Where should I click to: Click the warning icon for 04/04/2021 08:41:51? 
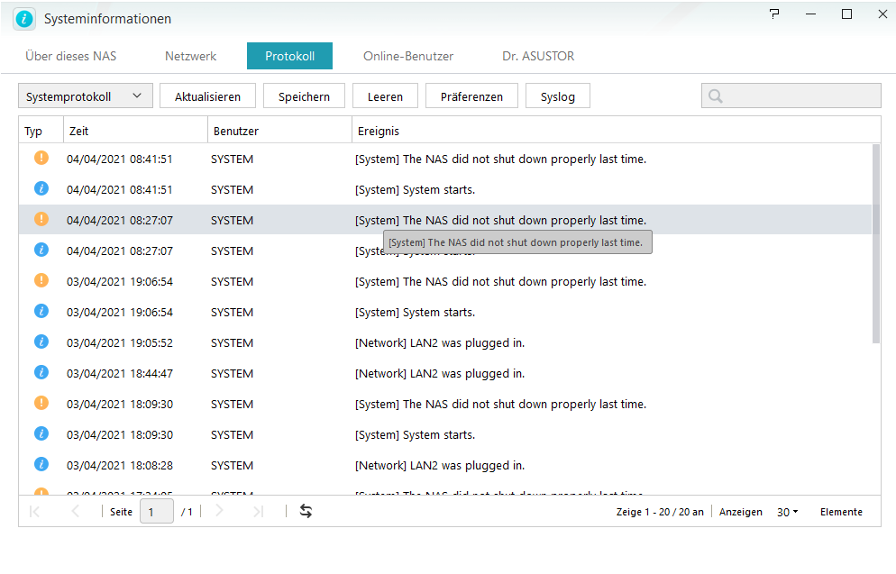[41, 158]
